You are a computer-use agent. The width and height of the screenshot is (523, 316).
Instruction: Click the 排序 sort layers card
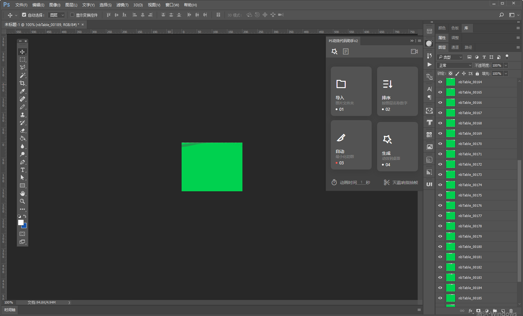click(397, 91)
